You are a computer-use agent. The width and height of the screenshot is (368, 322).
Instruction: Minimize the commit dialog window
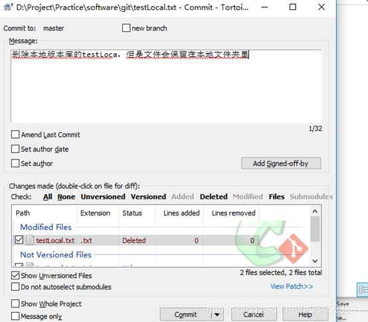[x=264, y=7]
